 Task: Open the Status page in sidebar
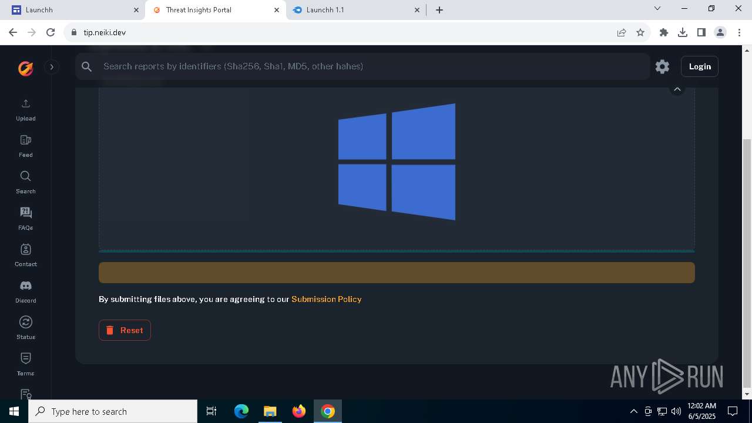25,328
